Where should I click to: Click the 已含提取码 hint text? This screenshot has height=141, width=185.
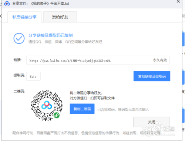click(x=123, y=109)
